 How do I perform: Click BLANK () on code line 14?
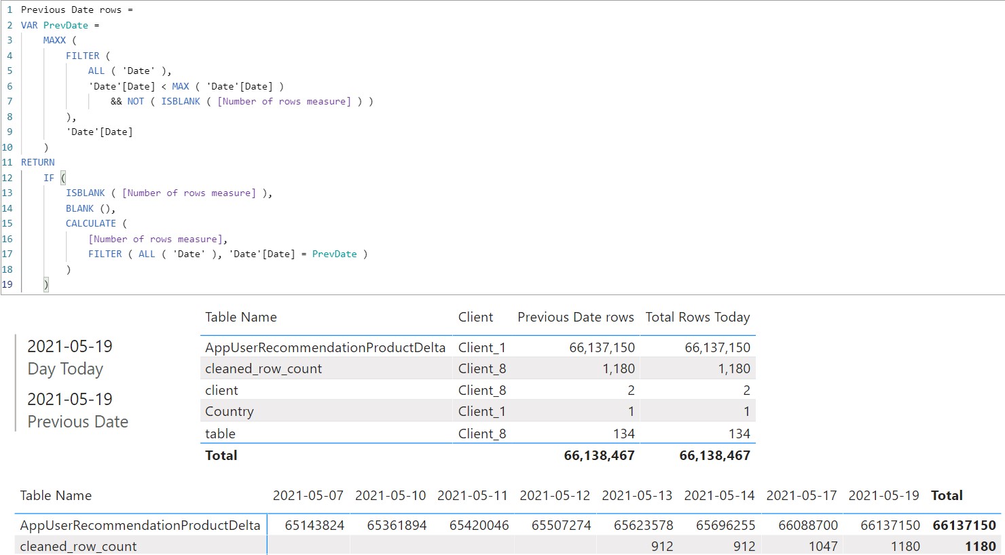tap(90, 208)
